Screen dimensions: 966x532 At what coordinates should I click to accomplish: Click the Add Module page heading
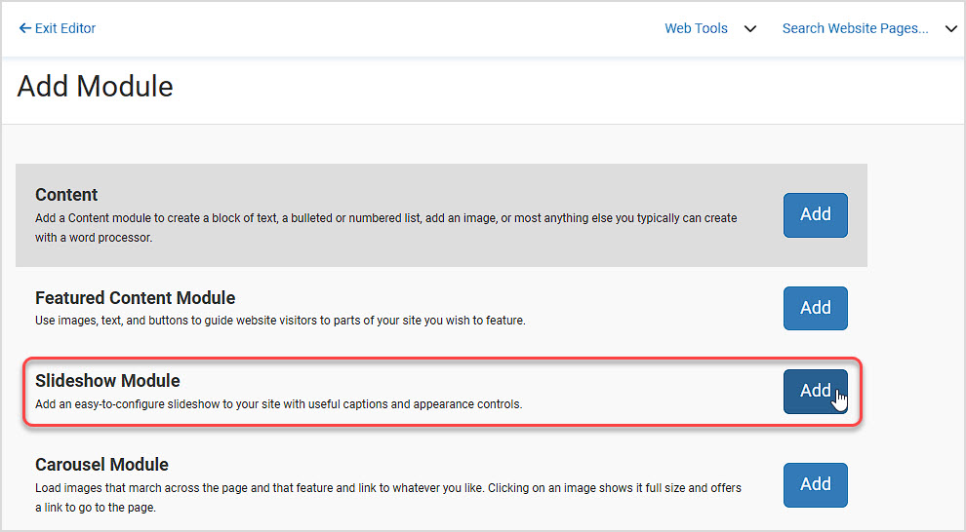click(x=96, y=86)
